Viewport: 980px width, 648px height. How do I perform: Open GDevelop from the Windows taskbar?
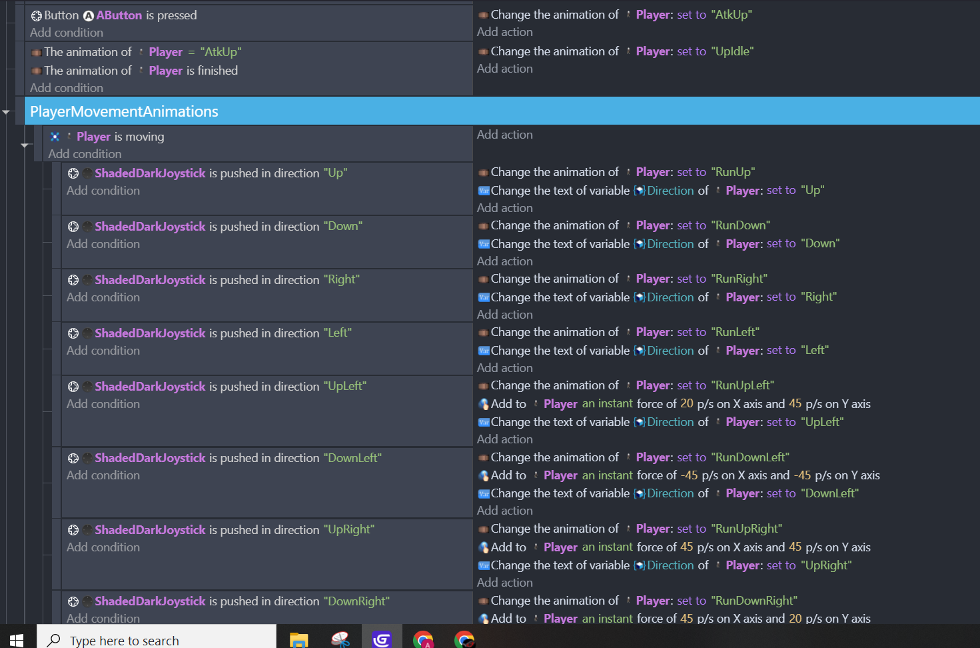(382, 639)
